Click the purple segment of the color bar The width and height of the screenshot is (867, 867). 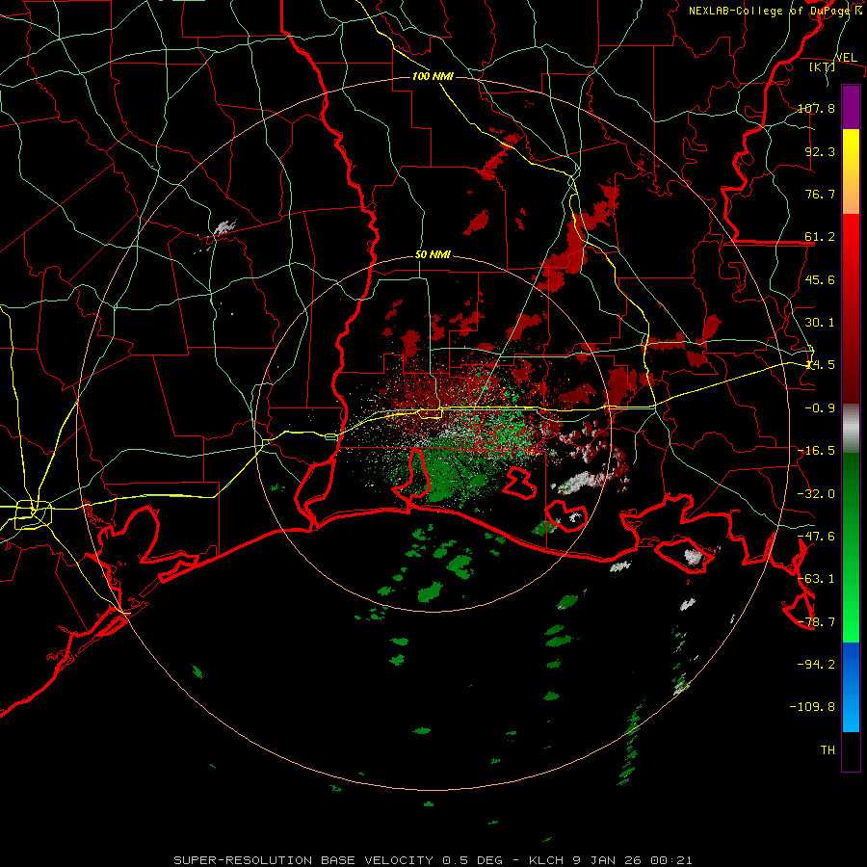coord(851,107)
